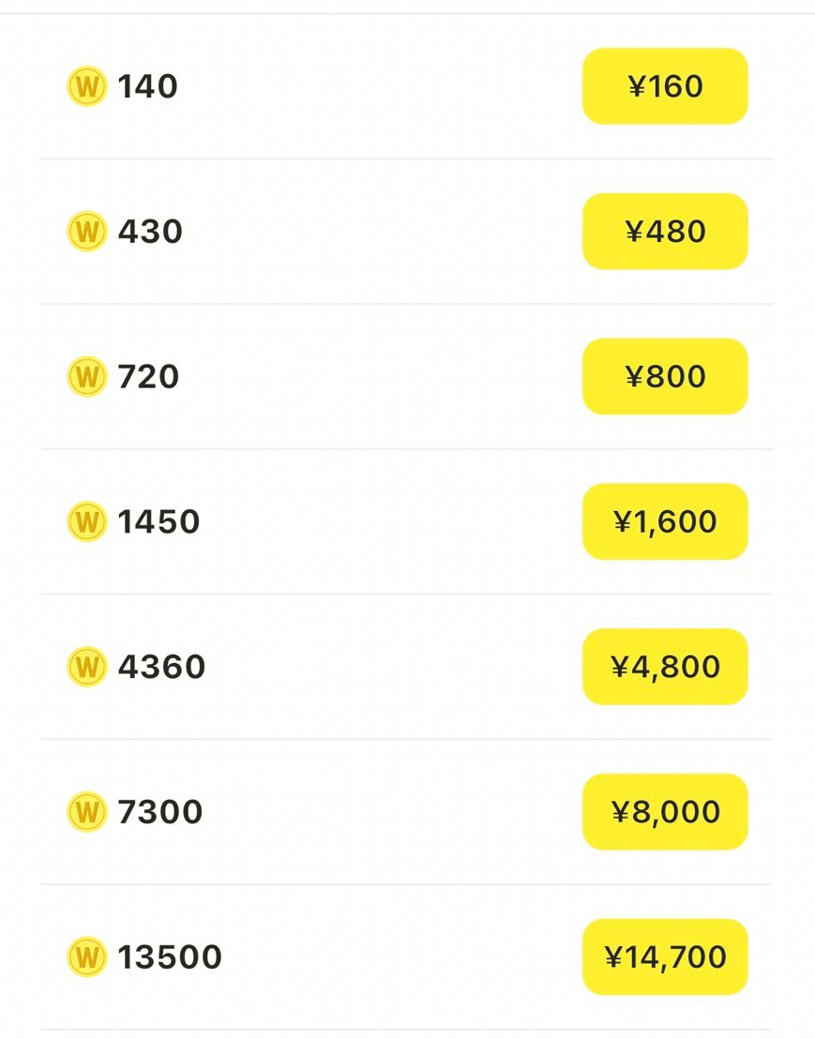Click the 430 coin amount text
The image size is (815, 1039).
coord(150,232)
